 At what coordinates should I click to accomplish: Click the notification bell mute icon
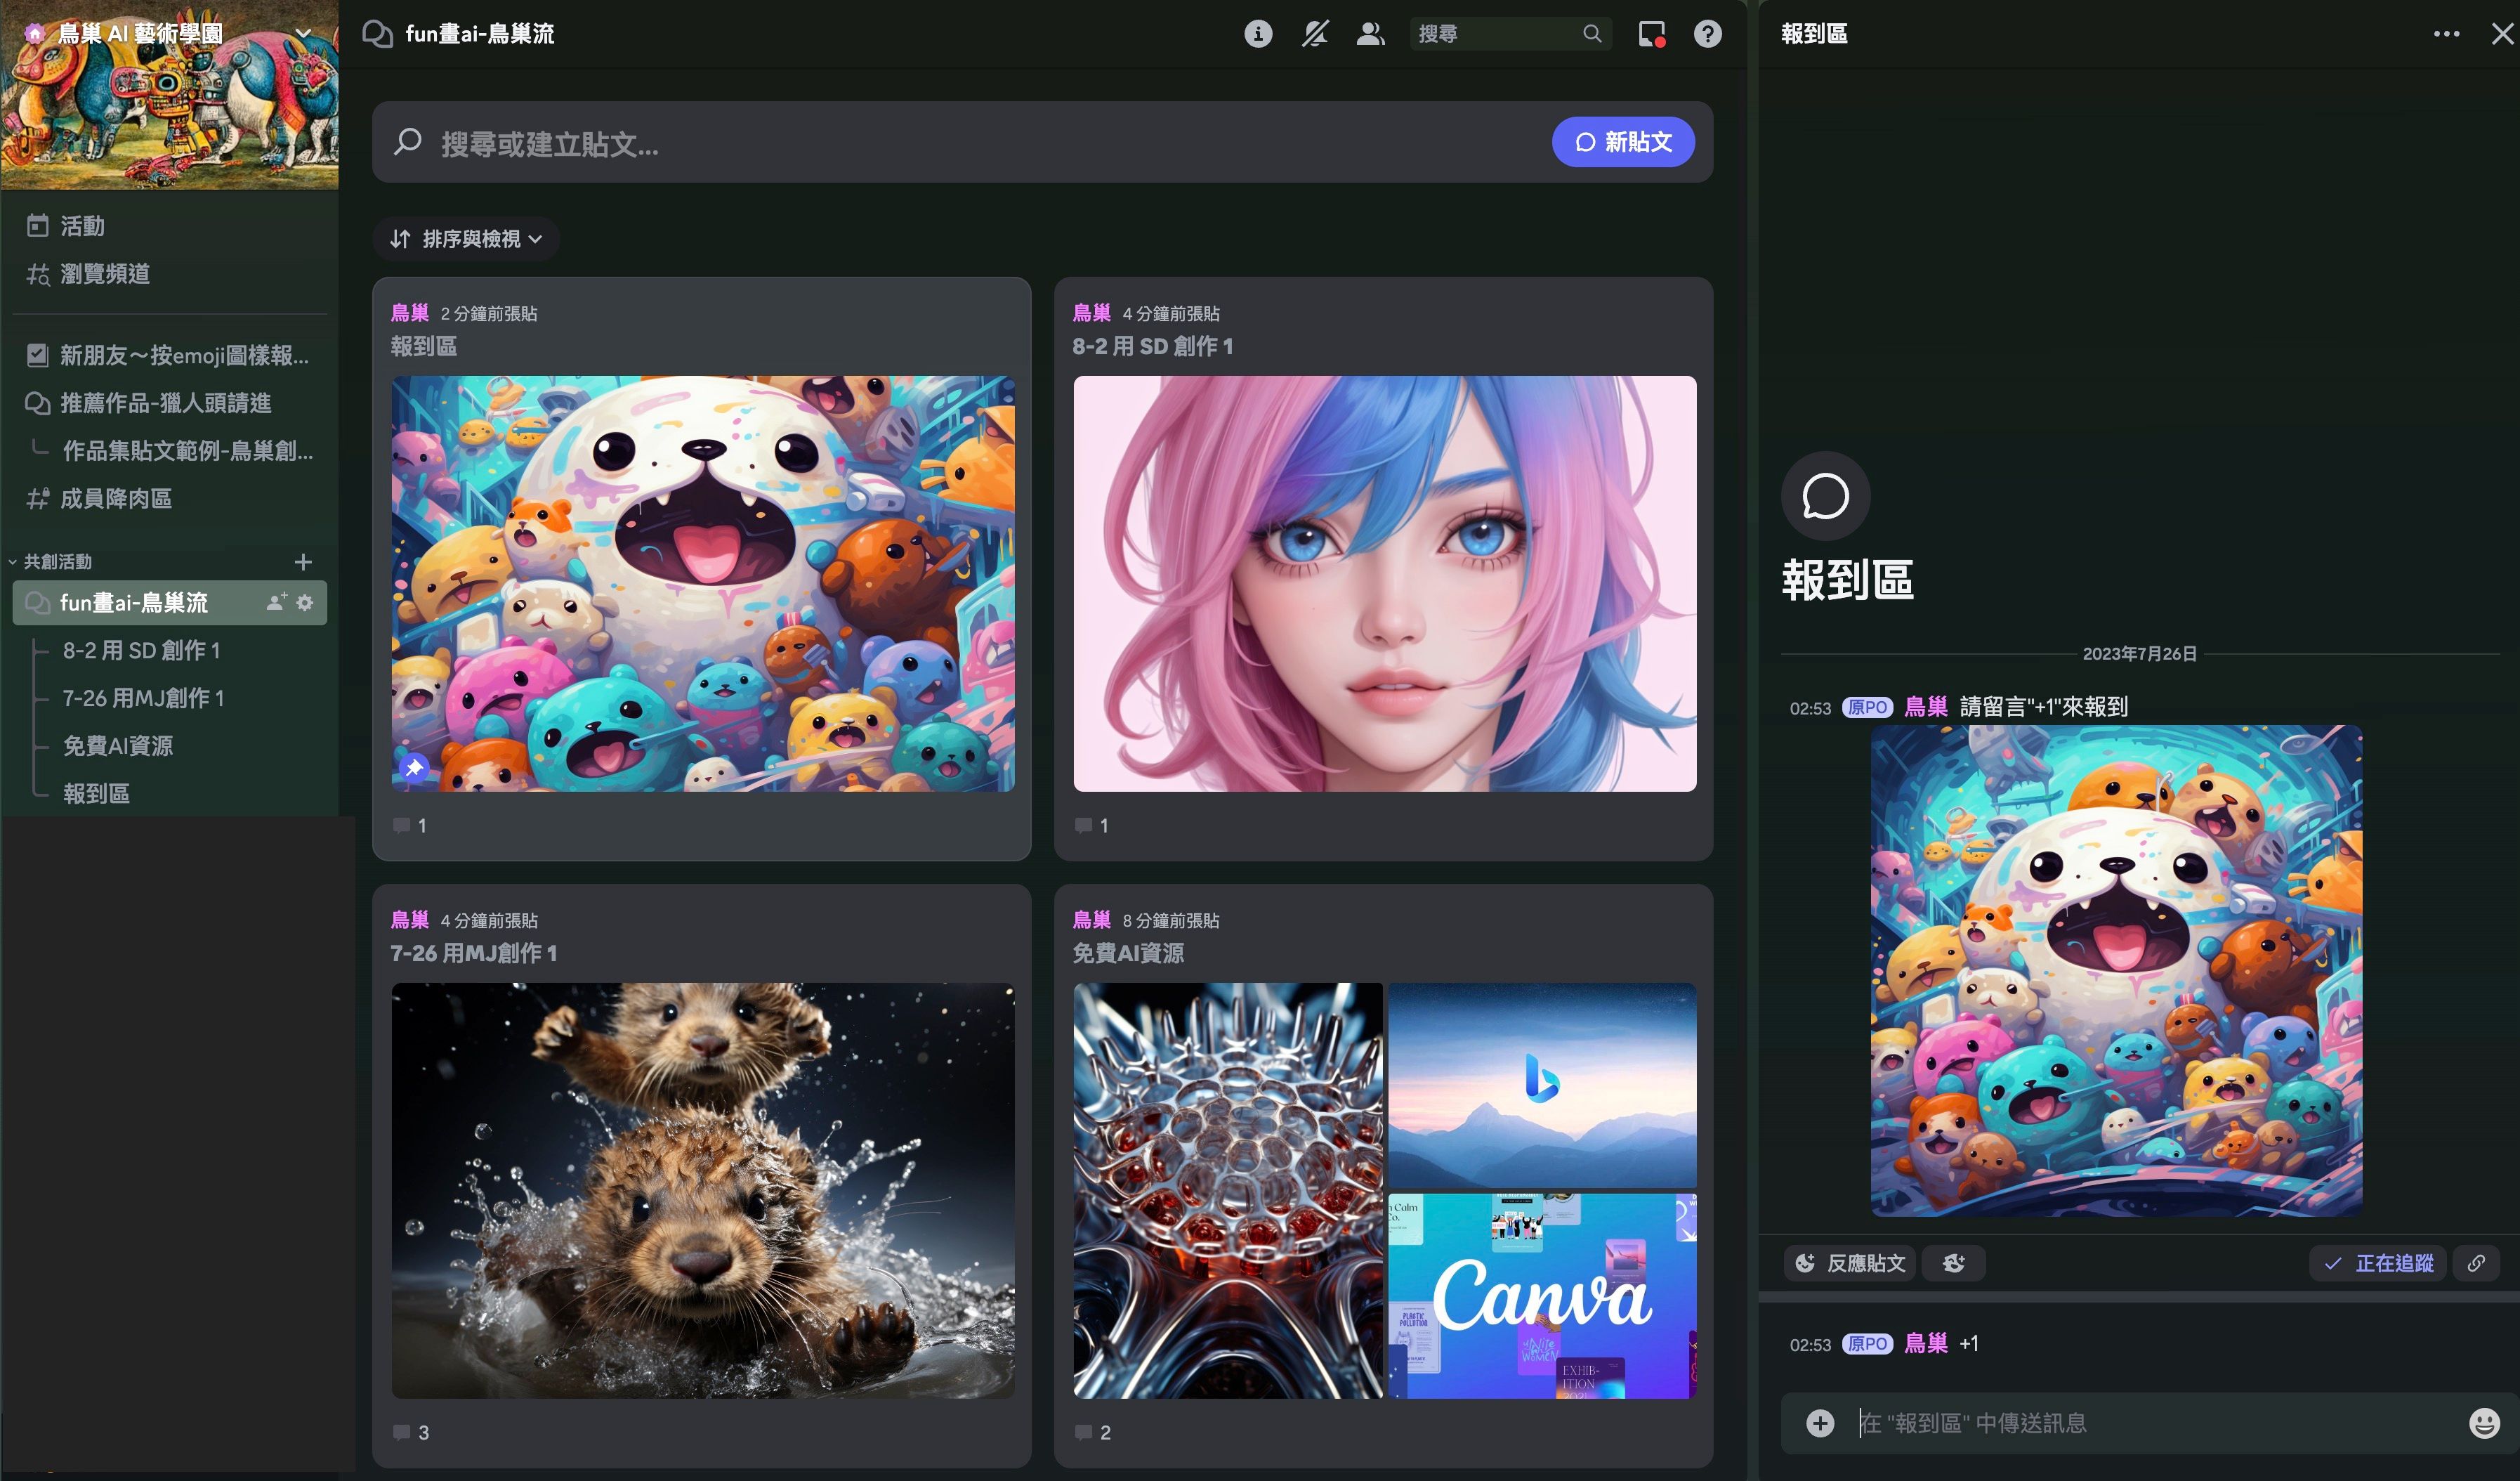(1314, 34)
